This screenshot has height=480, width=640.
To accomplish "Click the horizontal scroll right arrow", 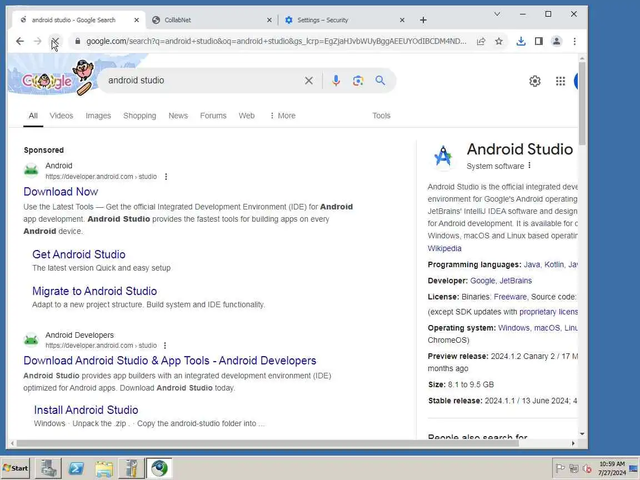I will (573, 443).
